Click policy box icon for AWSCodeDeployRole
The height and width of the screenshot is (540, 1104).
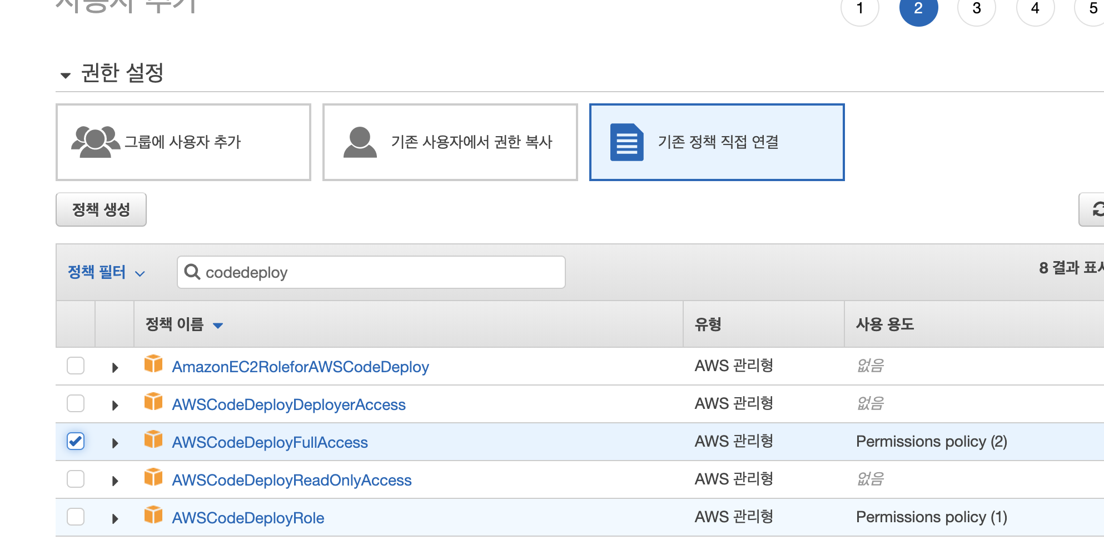point(153,515)
